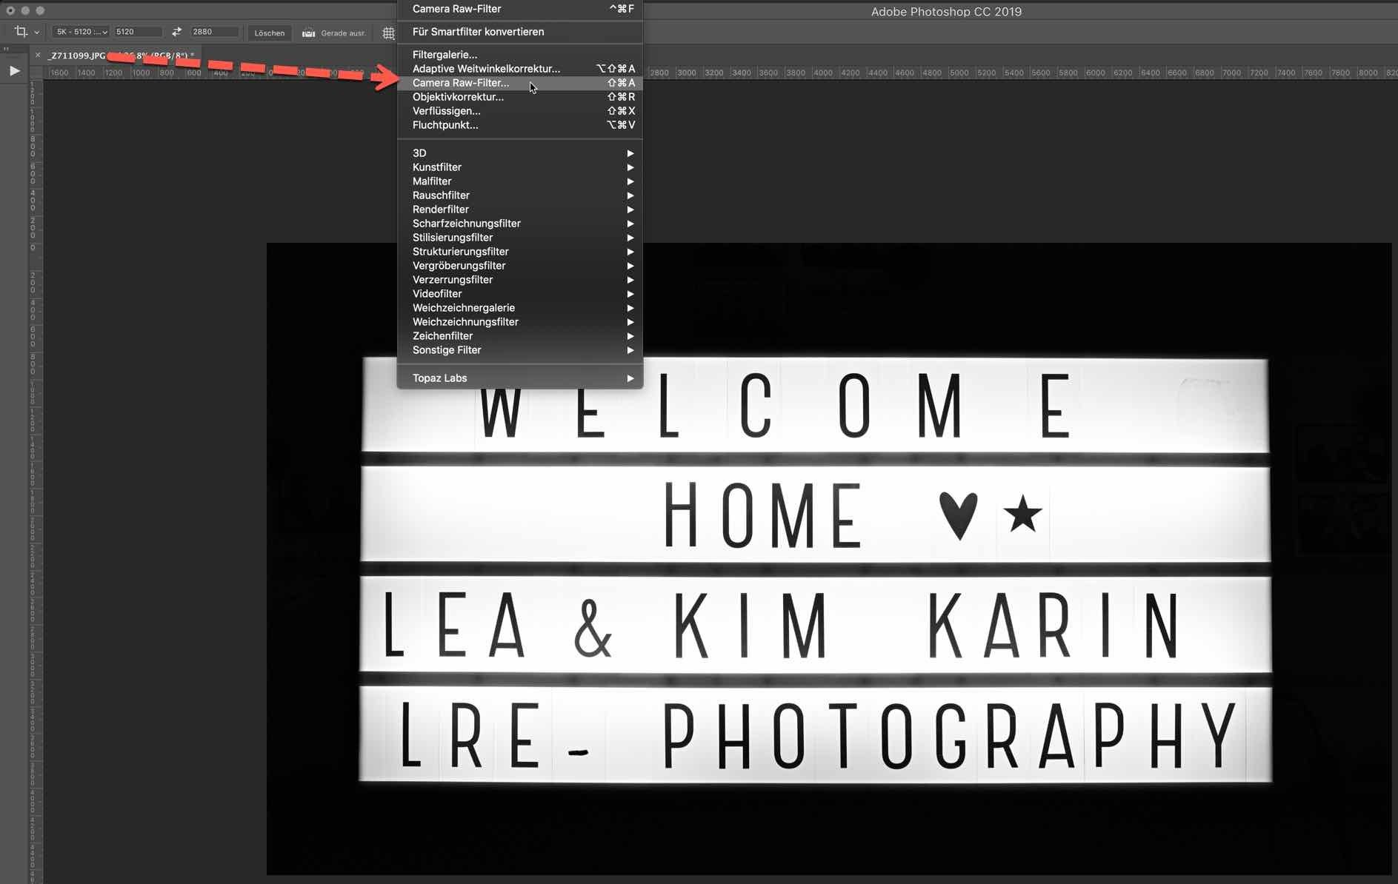Expand the 3D submenu
Image resolution: width=1398 pixels, height=884 pixels.
click(520, 153)
